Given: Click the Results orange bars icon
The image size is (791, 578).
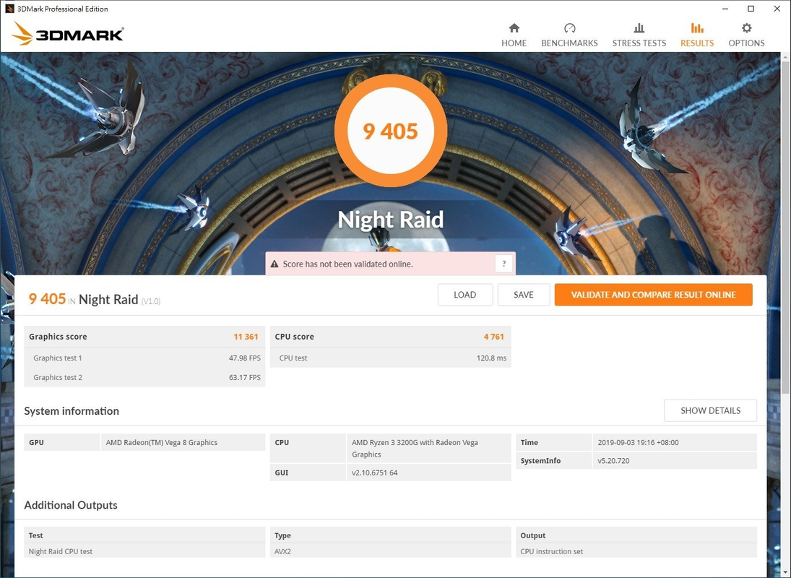Looking at the screenshot, I should (x=697, y=27).
